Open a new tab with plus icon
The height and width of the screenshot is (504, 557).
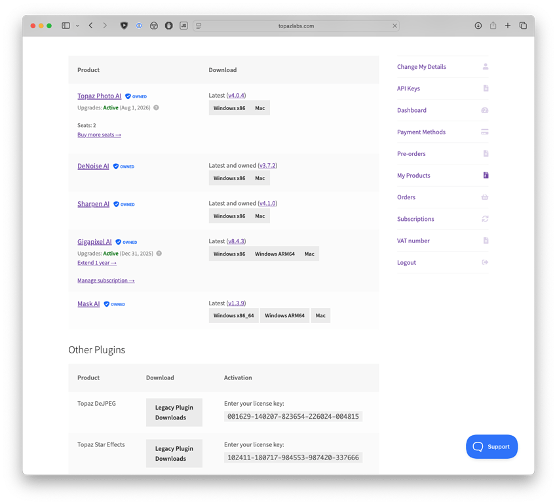click(508, 26)
